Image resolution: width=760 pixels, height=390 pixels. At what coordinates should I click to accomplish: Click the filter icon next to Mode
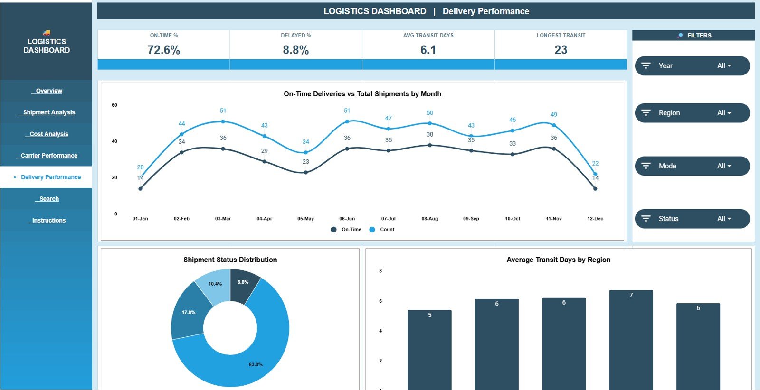pyautogui.click(x=646, y=166)
